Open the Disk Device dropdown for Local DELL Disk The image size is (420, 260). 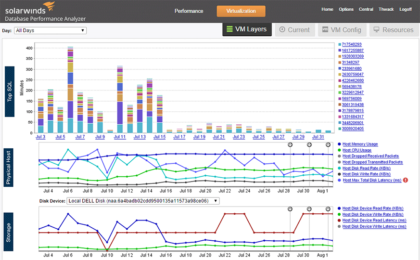tap(143, 201)
